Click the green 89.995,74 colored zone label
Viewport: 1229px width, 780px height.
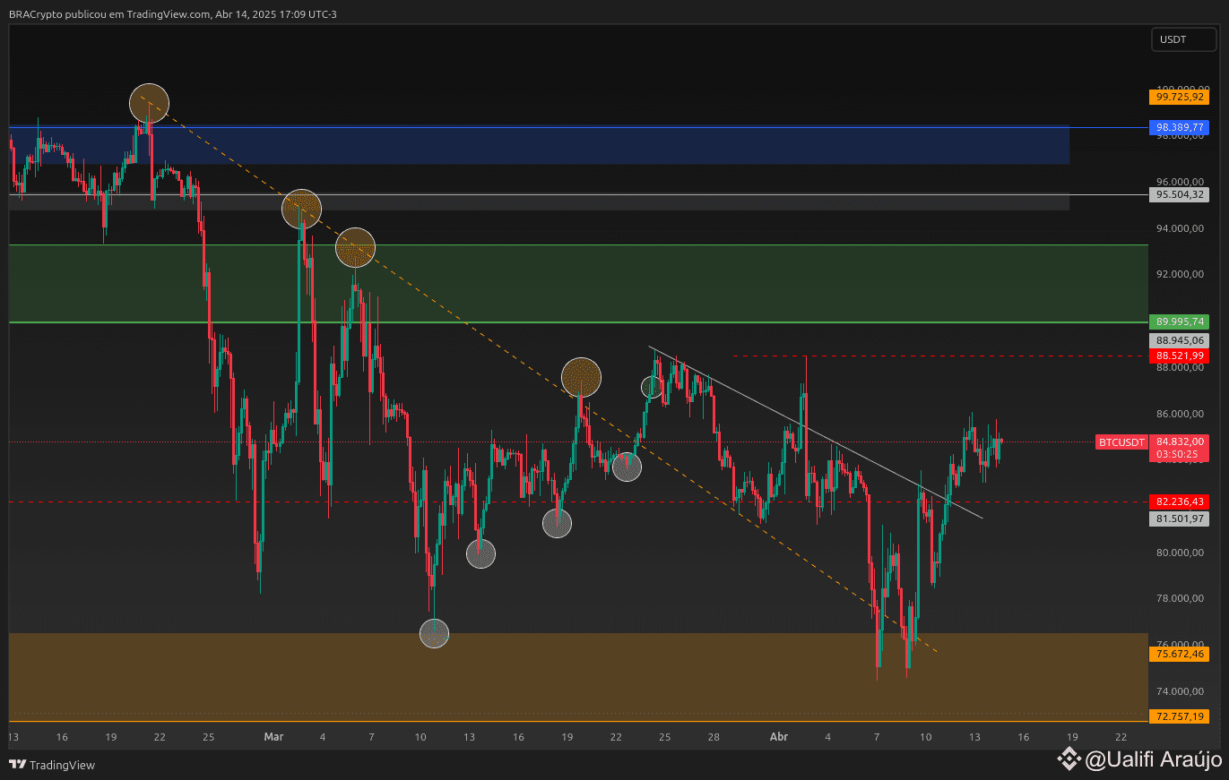1179,321
